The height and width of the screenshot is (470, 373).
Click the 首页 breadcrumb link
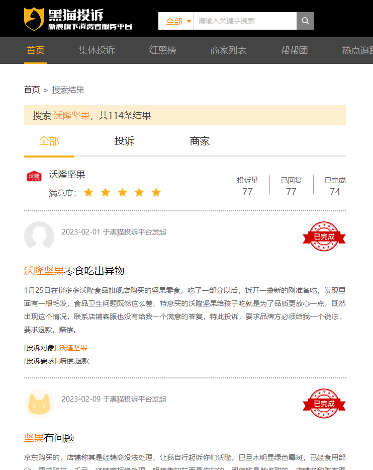[x=32, y=90]
